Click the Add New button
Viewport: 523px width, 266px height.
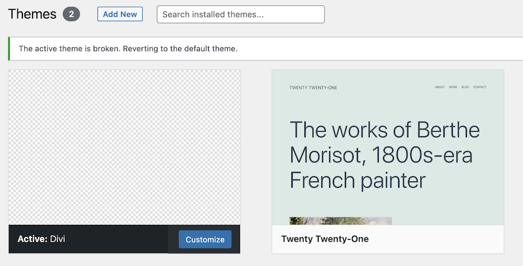pos(120,14)
